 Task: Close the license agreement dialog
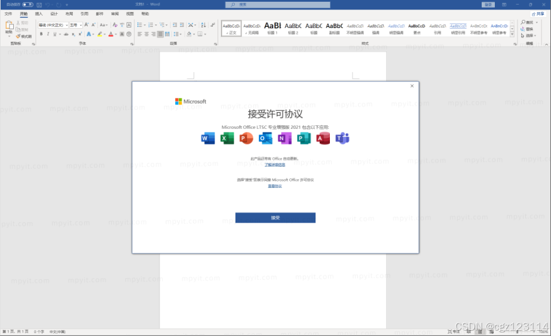pyautogui.click(x=412, y=86)
